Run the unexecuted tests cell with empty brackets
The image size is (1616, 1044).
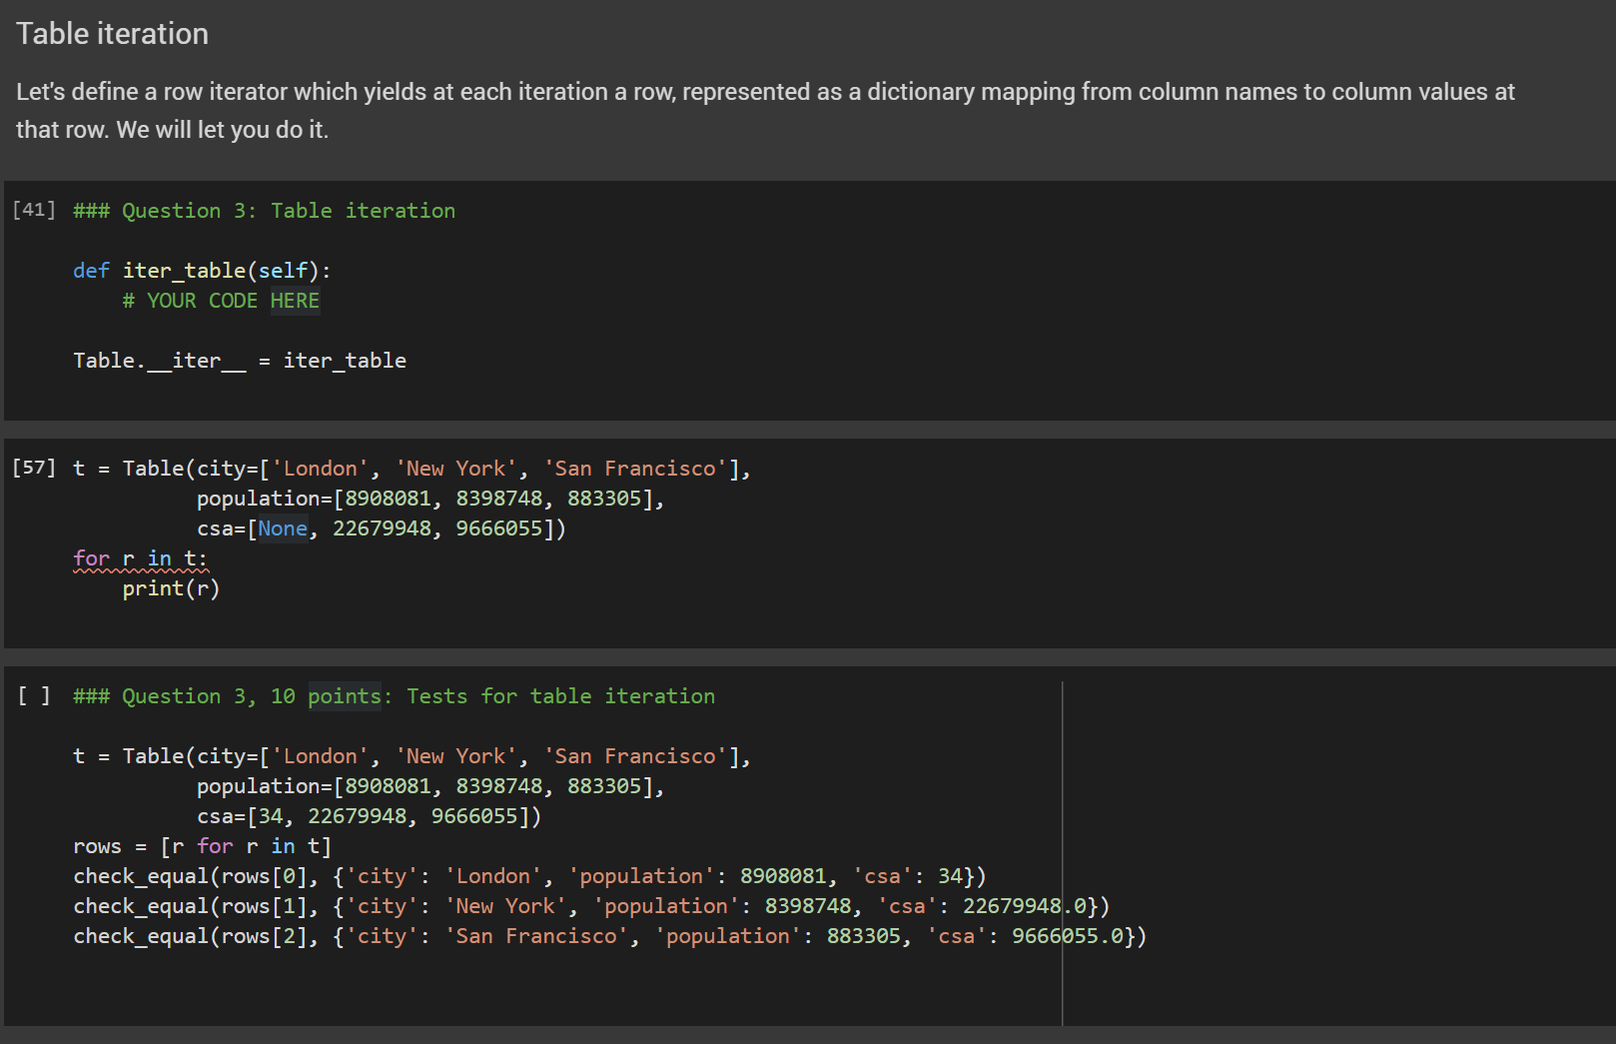point(34,695)
